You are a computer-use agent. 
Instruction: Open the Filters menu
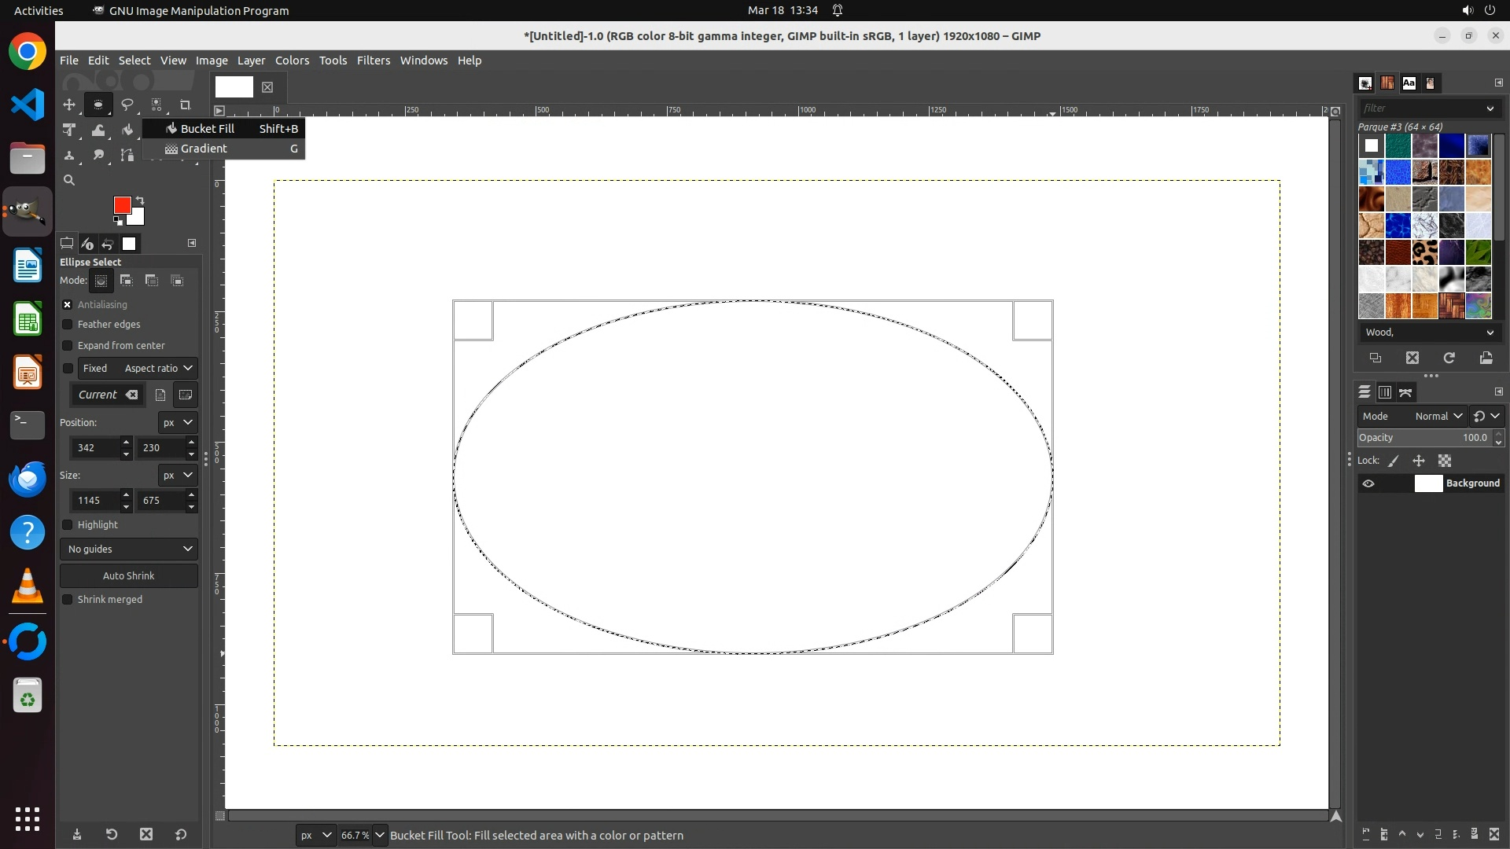click(373, 61)
